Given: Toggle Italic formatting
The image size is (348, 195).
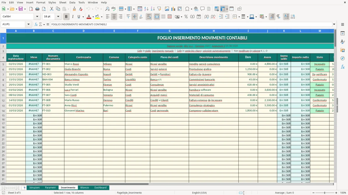Looking at the screenshot, I should [72, 17].
